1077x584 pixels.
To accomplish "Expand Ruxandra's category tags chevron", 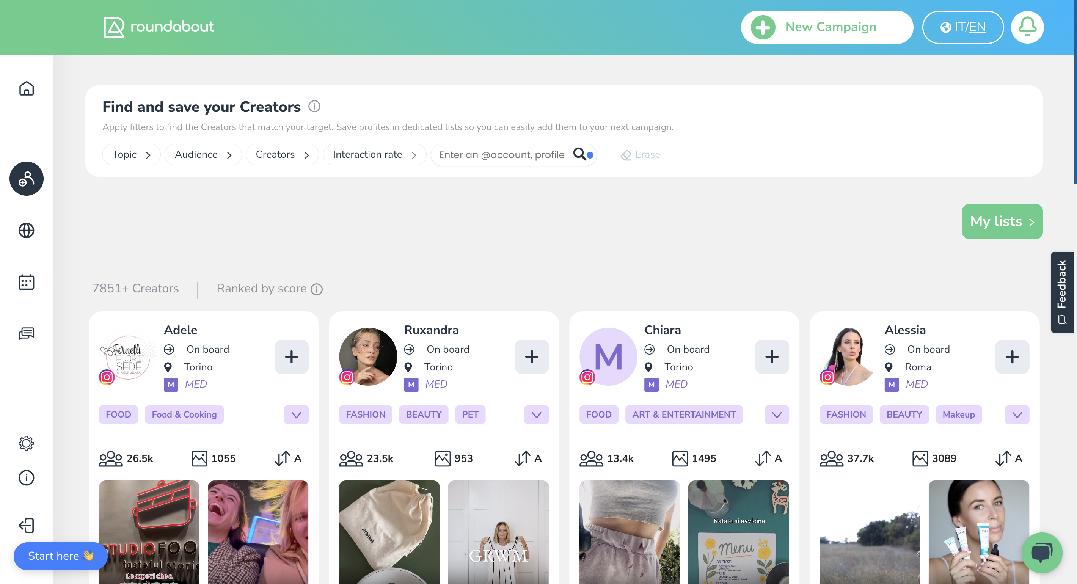I will 536,415.
